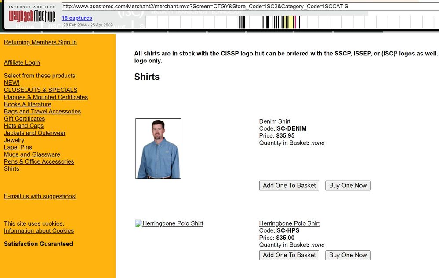View the Jackets and Outerwear category
Screen dimensions: 439x278
click(x=35, y=133)
